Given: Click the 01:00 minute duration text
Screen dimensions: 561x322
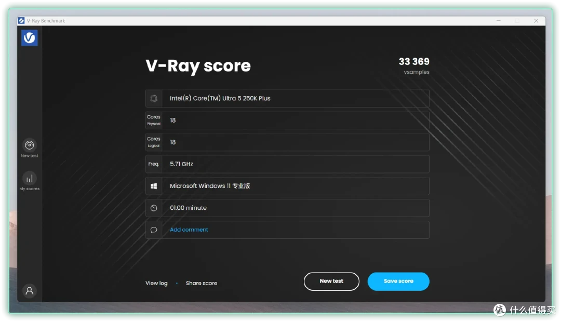Looking at the screenshot, I should coord(188,208).
